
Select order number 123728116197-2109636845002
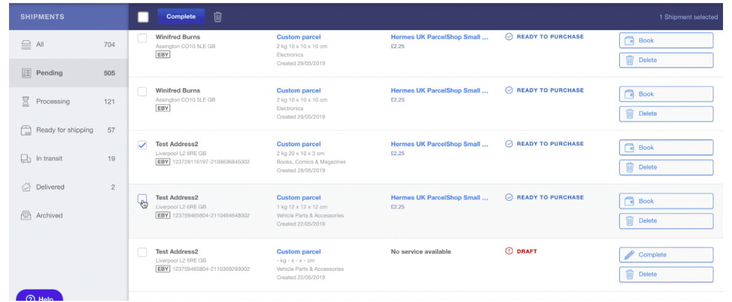(212, 162)
